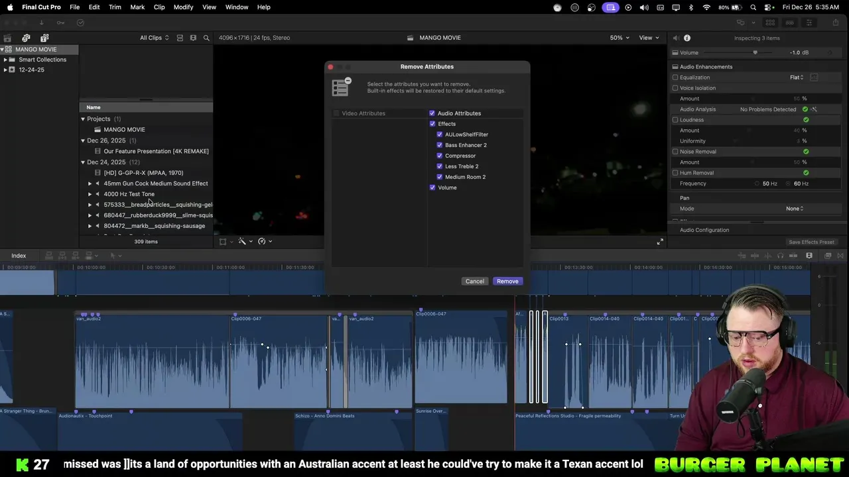Switch to the Audio inspector speaker icon
This screenshot has width=849, height=477.
[x=675, y=38]
